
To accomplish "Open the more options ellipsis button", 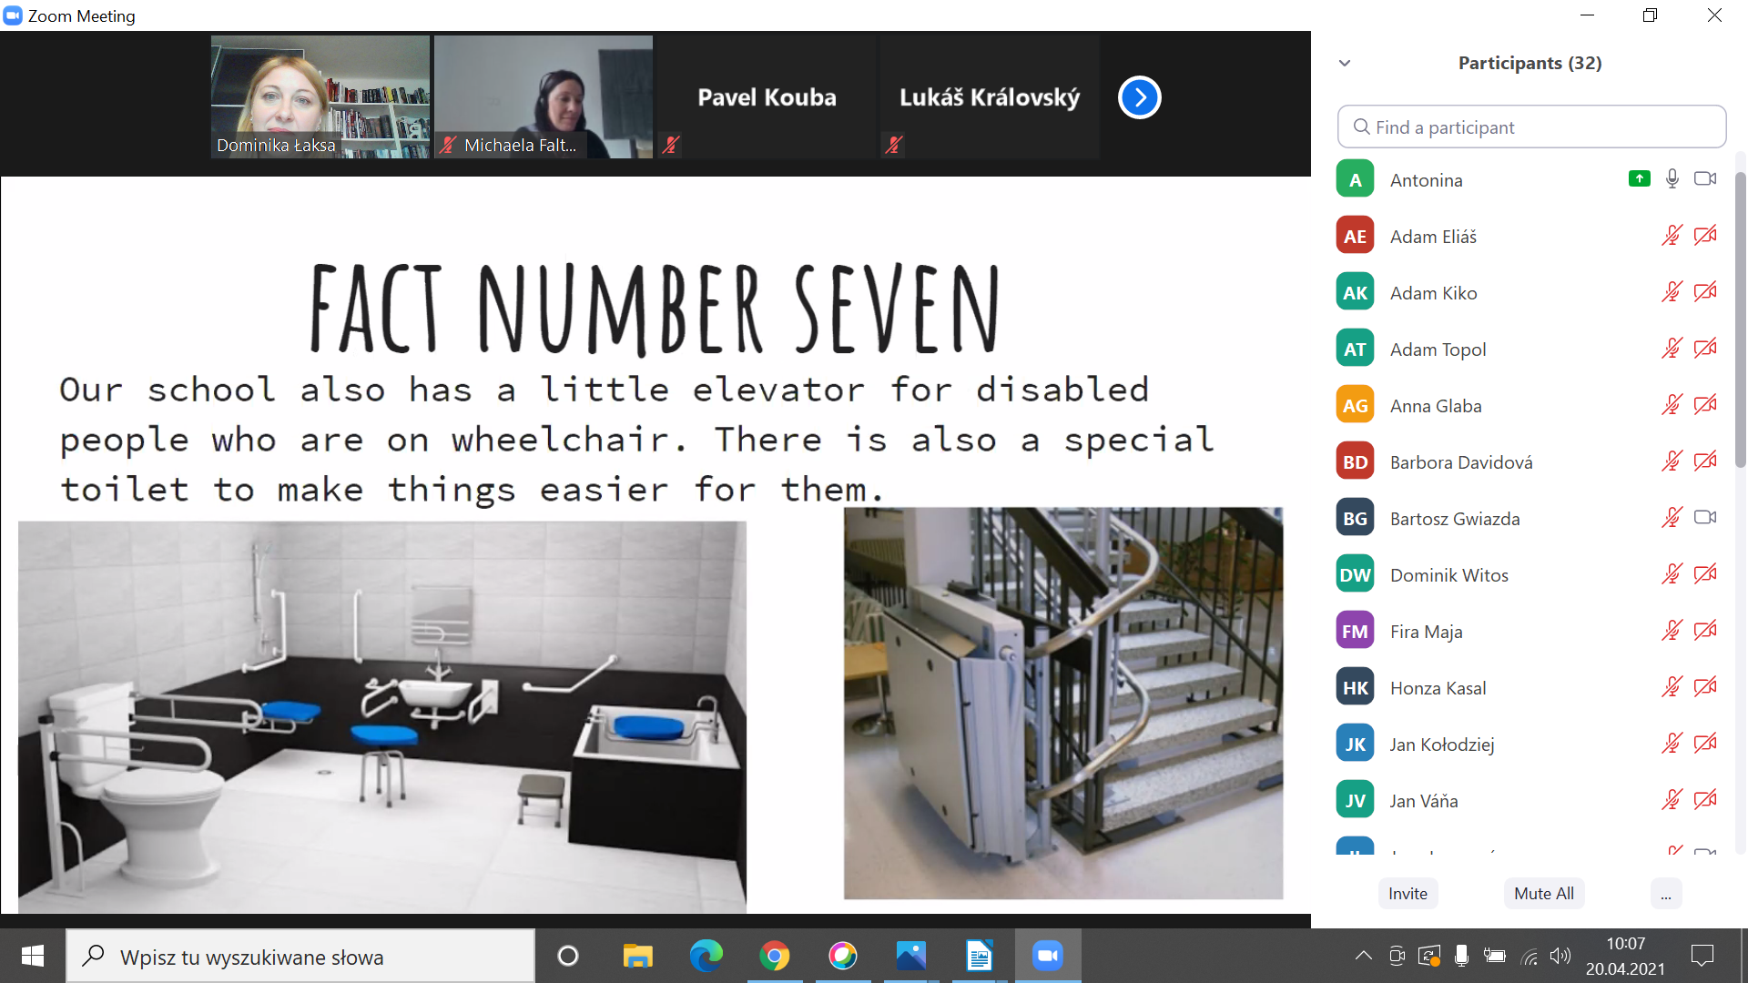I will pos(1665,893).
